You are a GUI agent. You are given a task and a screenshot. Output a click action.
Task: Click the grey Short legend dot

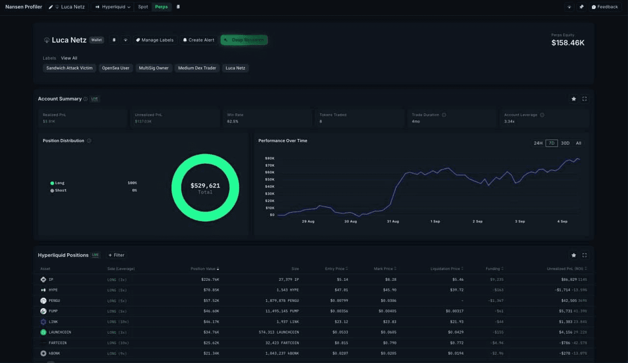[52, 191]
